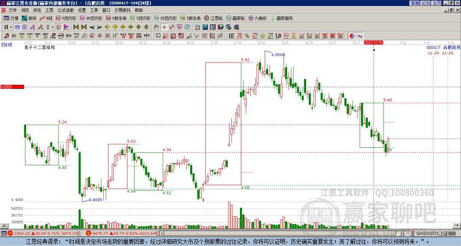Select the zigzag wave line tool
The image size is (461, 246).
tap(197, 36)
